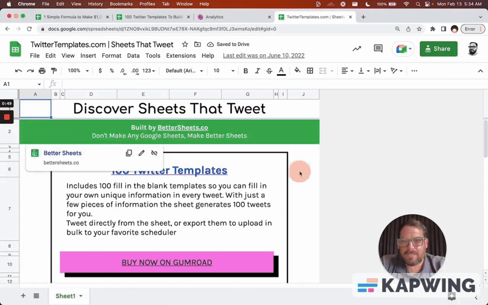Open more number formats 123 dropdown
This screenshot has height=305, width=488.
(x=149, y=71)
